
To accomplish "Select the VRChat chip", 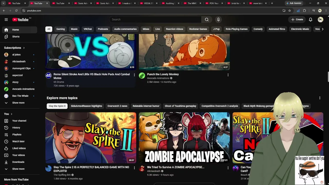I will (x=88, y=29).
